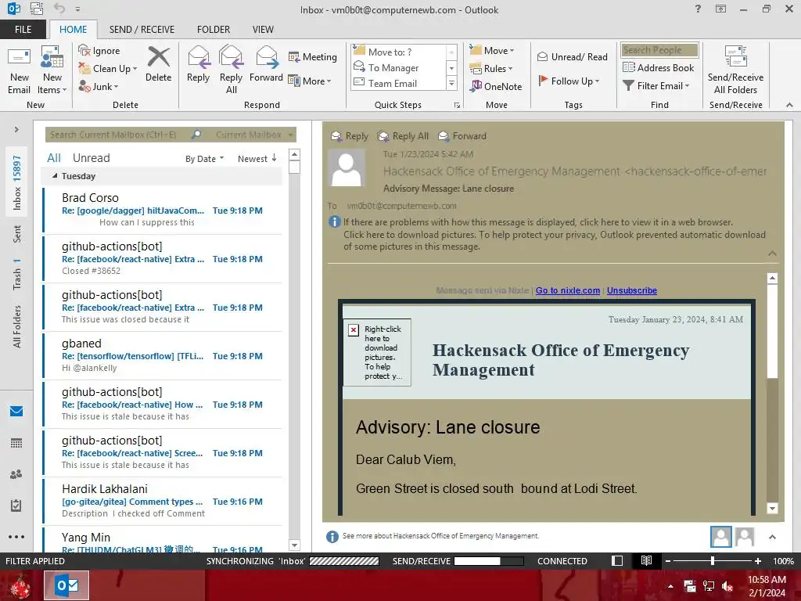This screenshot has height=601, width=801.
Task: Open the Rules dropdown
Action: click(491, 69)
